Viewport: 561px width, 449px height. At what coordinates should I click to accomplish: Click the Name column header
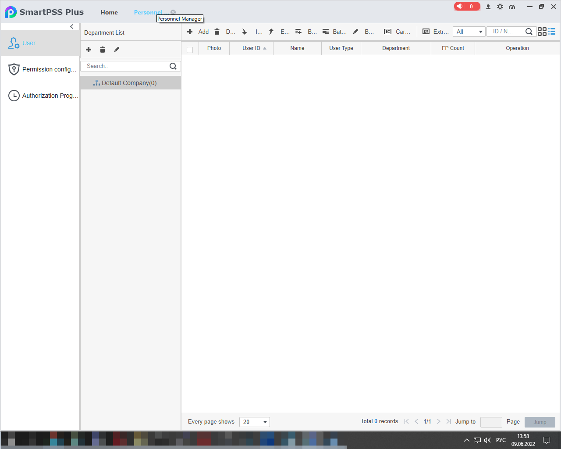pyautogui.click(x=297, y=48)
